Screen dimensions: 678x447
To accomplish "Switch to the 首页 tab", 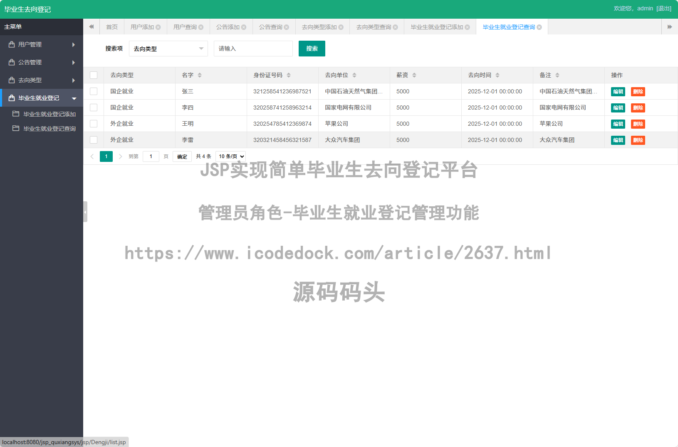I will point(111,27).
